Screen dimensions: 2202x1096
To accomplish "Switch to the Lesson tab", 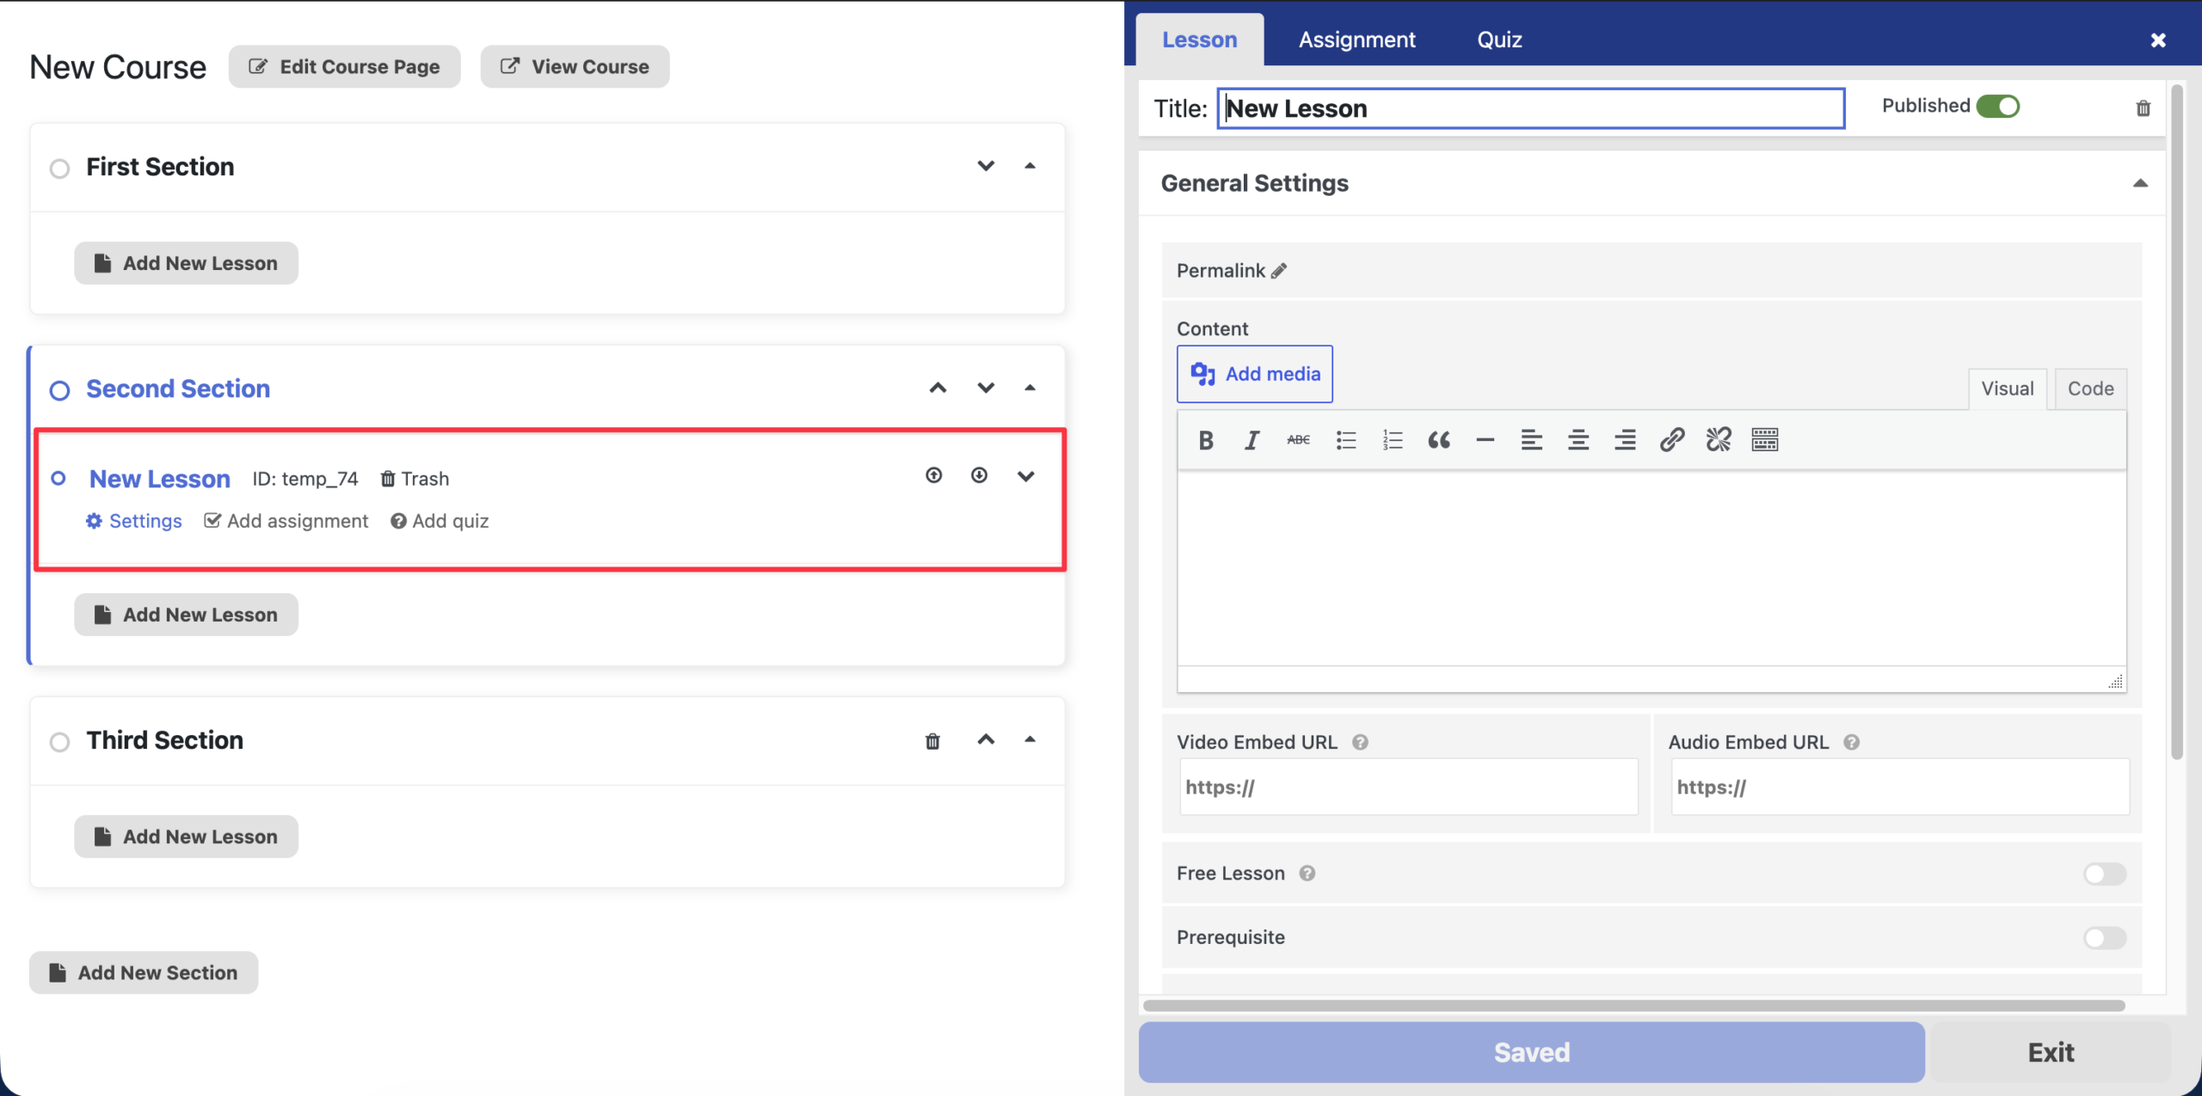I will click(1199, 40).
